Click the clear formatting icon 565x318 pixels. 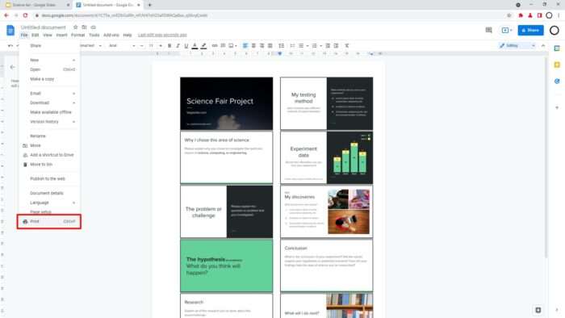(x=346, y=46)
